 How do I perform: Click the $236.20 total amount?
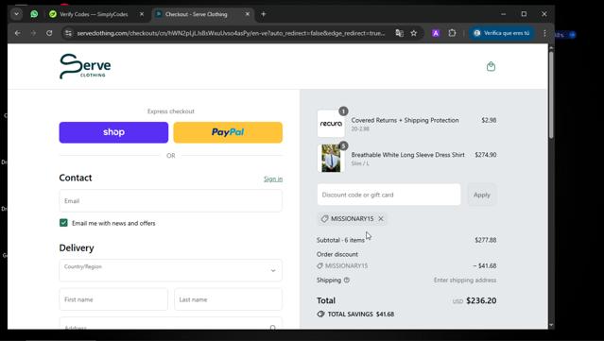point(481,300)
